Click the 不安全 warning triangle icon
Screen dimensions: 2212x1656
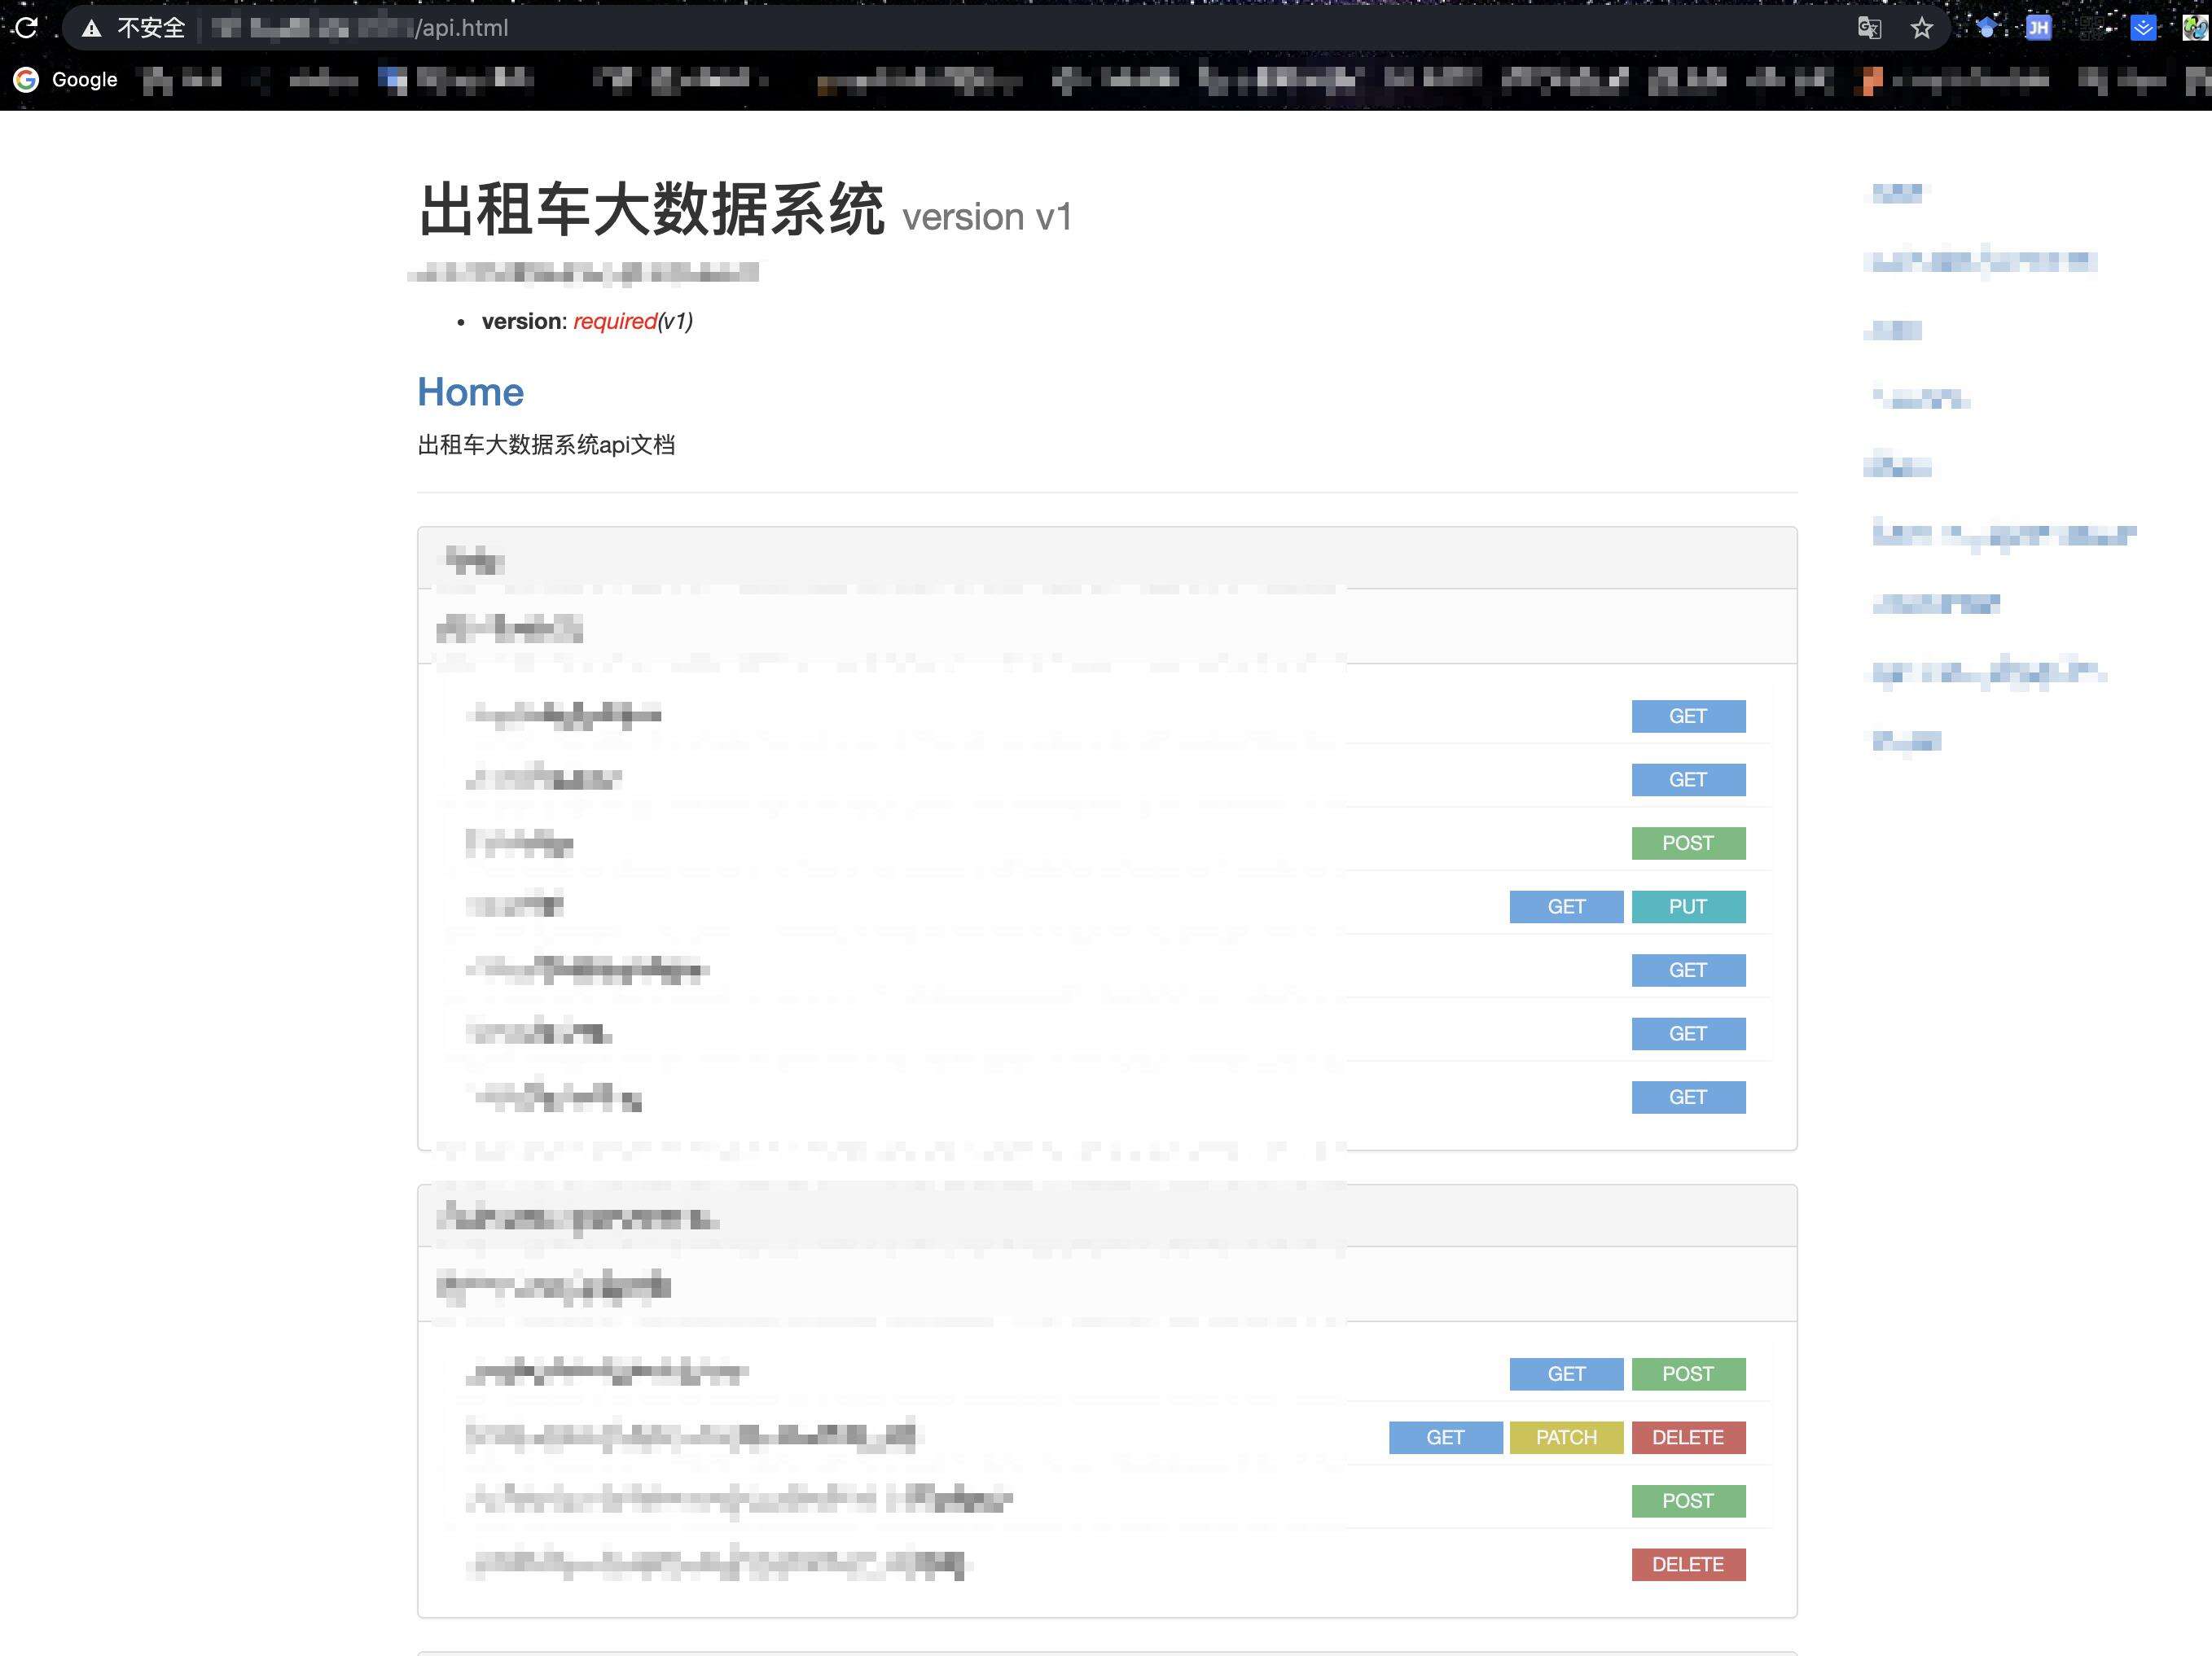(x=92, y=28)
